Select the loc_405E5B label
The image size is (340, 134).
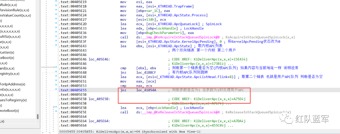(99, 99)
